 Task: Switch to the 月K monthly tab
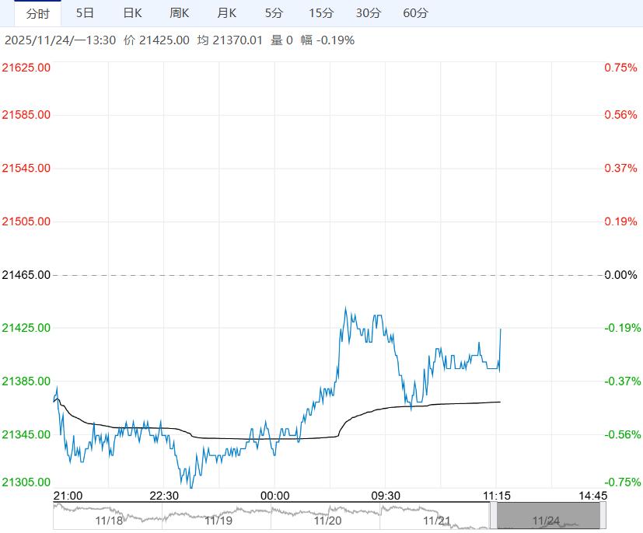(226, 13)
